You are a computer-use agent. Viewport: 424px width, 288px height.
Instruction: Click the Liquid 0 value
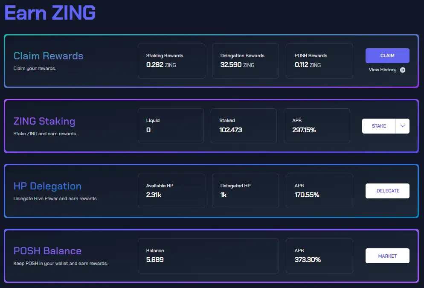coord(148,130)
